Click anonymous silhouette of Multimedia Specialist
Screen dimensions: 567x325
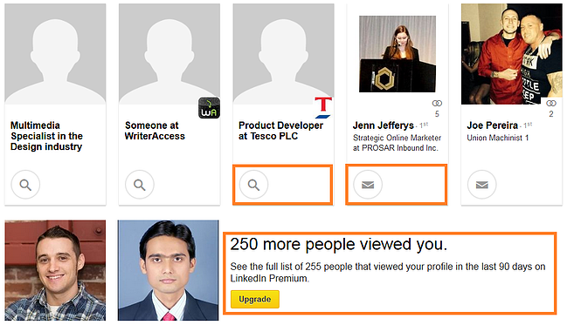tap(55, 54)
